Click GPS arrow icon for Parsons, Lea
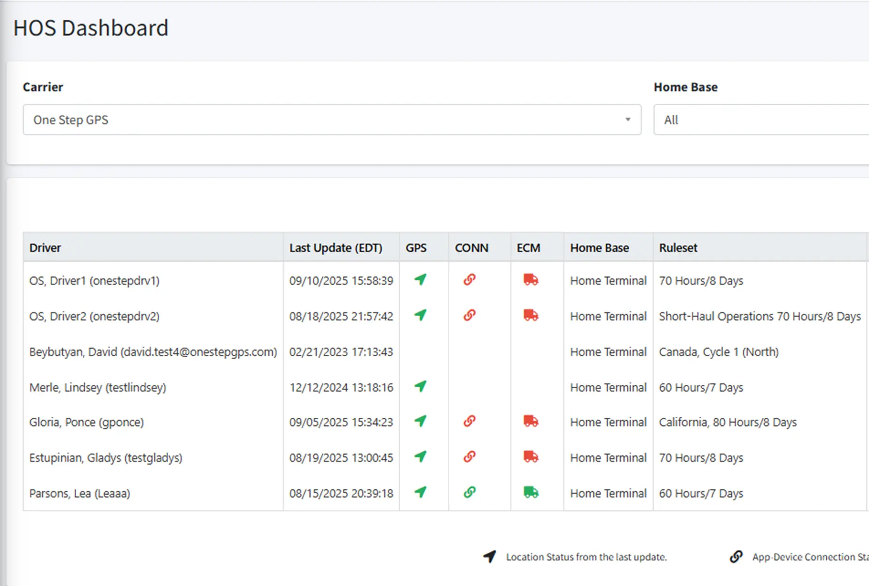The image size is (869, 586). click(420, 492)
